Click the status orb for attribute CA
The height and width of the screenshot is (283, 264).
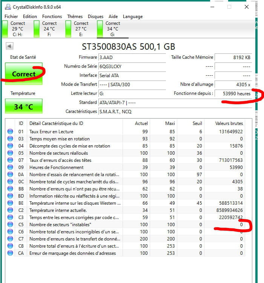coord(10,253)
